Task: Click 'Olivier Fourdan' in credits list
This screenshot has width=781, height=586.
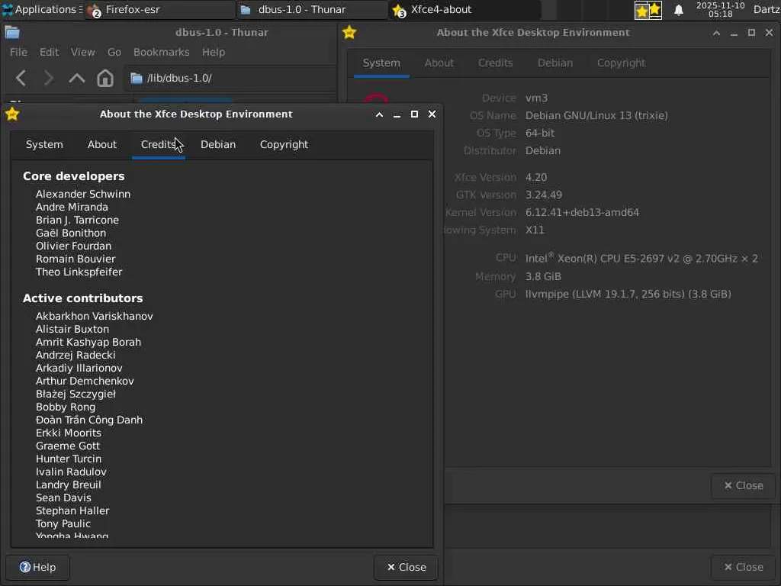Action: tap(74, 246)
